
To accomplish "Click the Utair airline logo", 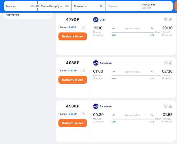I will (96, 20).
